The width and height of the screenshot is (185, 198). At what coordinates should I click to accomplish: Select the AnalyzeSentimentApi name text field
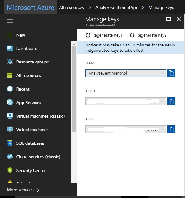point(125,73)
